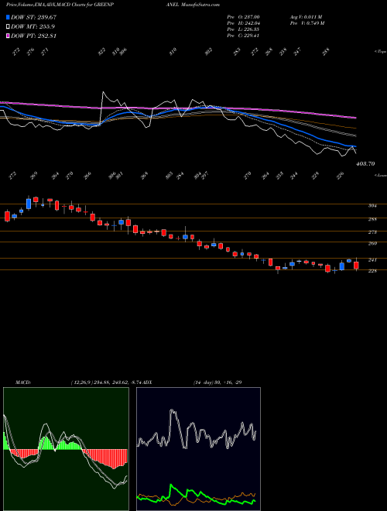
Task: Click the 322 top value label above the EMA chart
Action: pyautogui.click(x=102, y=51)
